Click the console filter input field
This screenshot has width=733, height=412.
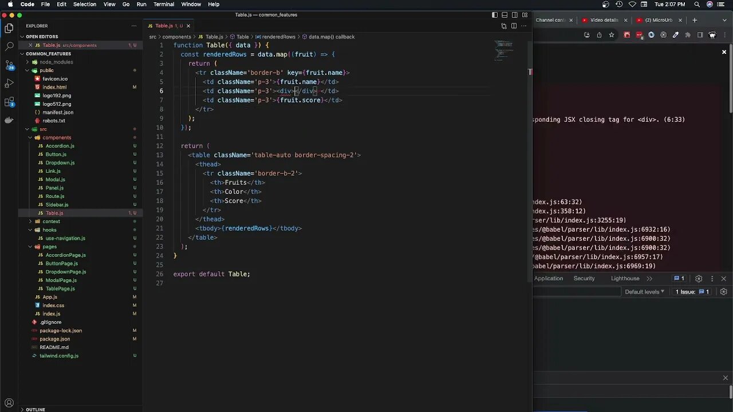(x=577, y=292)
